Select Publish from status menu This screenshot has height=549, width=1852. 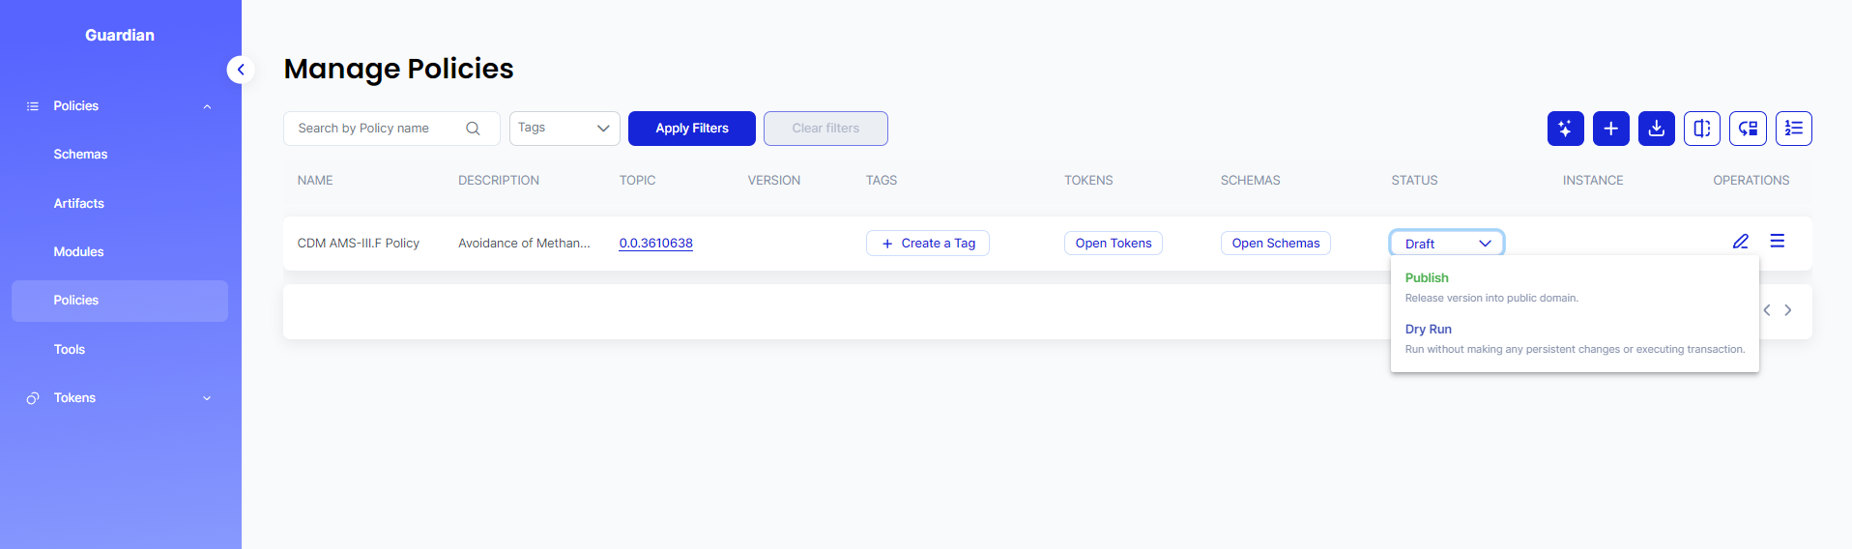tap(1427, 278)
